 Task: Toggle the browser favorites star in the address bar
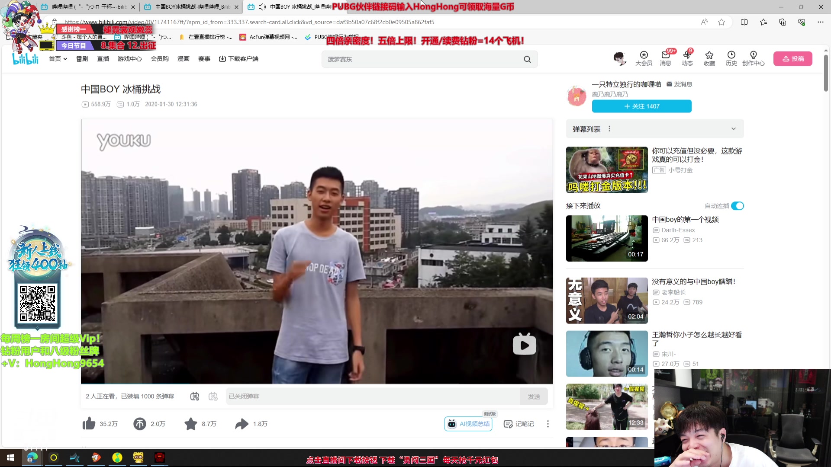tap(721, 22)
